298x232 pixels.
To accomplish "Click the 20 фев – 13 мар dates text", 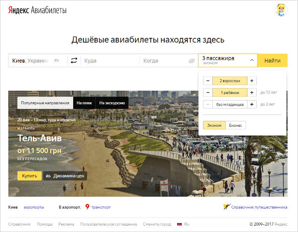I will tap(46, 120).
